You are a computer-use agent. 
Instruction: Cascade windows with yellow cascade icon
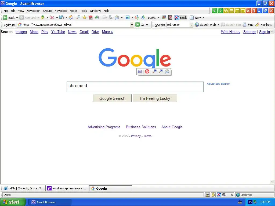click(226, 11)
